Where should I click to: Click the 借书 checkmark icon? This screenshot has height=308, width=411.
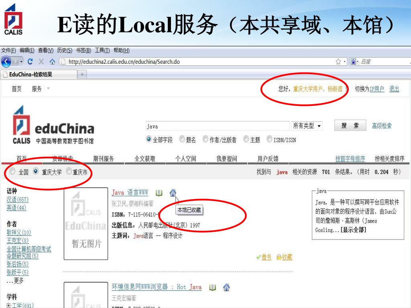[258, 257]
